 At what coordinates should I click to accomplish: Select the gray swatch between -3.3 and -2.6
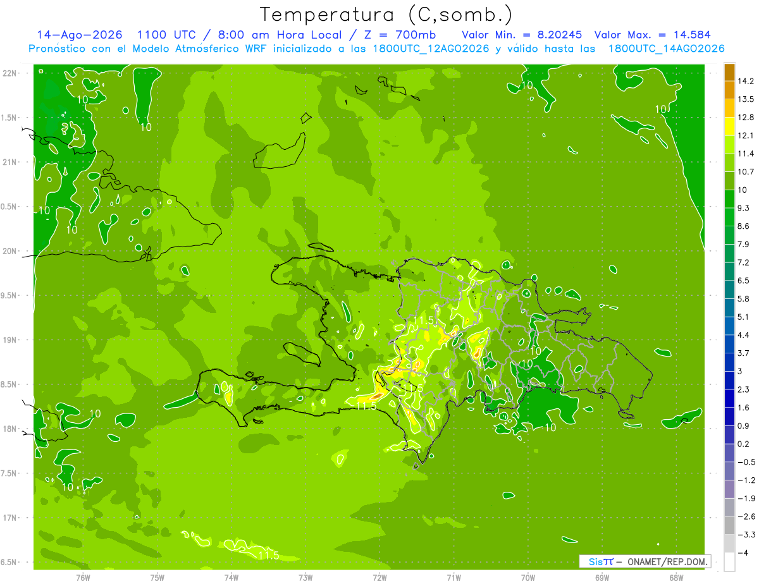tap(729, 525)
